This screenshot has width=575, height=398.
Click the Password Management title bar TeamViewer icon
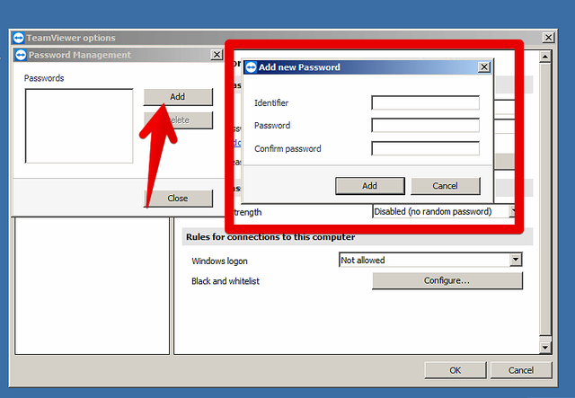tap(21, 55)
